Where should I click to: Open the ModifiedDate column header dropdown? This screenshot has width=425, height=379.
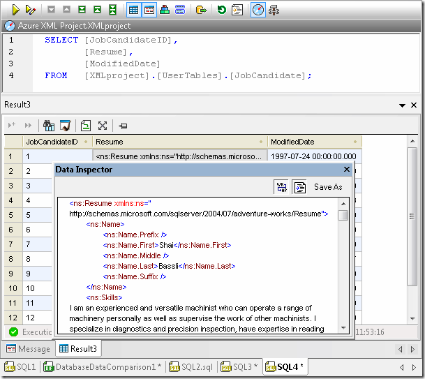point(357,142)
